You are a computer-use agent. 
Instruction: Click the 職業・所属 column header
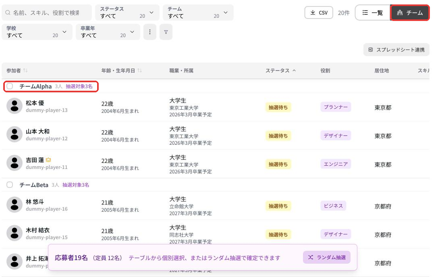[x=181, y=71]
